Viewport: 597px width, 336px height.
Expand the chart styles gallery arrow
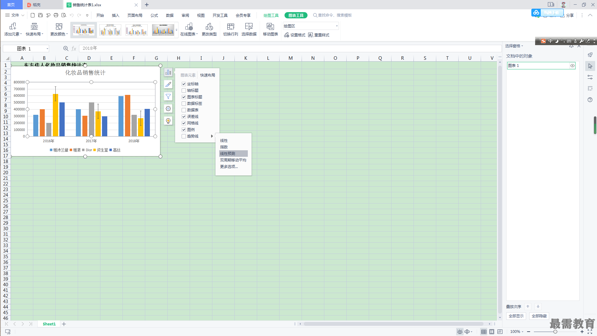click(x=176, y=30)
